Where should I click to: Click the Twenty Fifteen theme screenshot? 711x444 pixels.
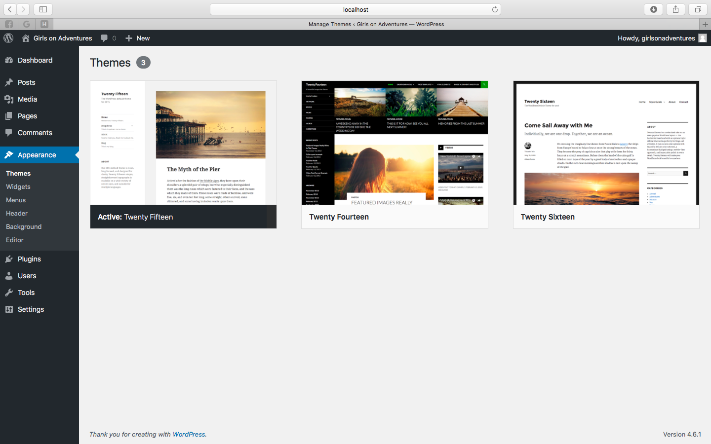pos(183,143)
